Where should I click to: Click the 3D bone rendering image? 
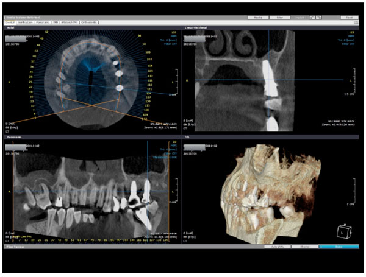[x=271, y=194]
